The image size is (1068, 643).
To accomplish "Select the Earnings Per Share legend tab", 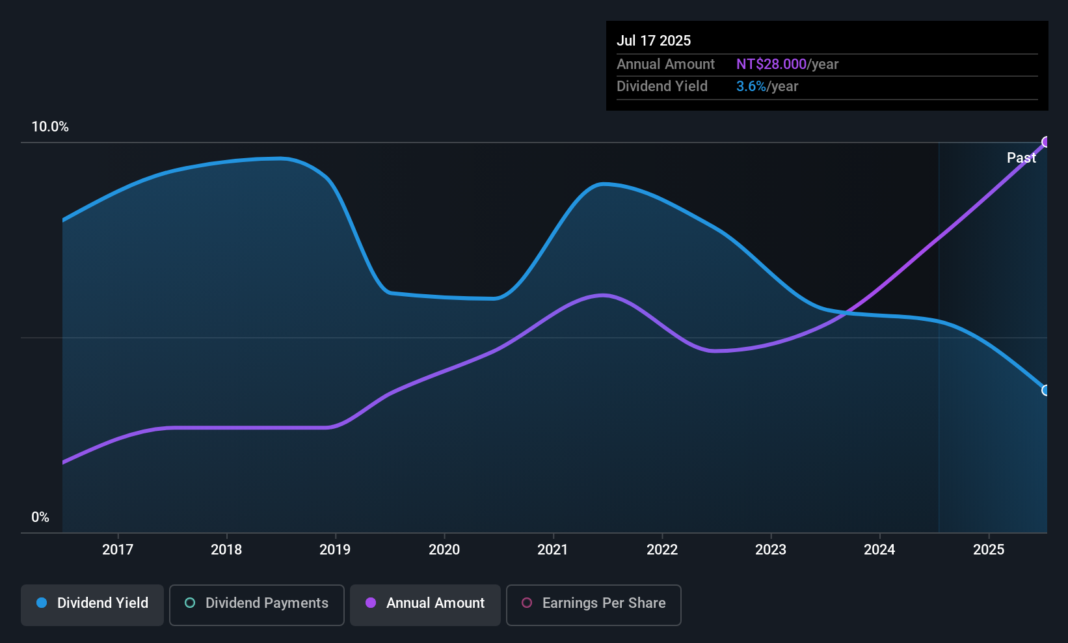I will click(x=593, y=604).
